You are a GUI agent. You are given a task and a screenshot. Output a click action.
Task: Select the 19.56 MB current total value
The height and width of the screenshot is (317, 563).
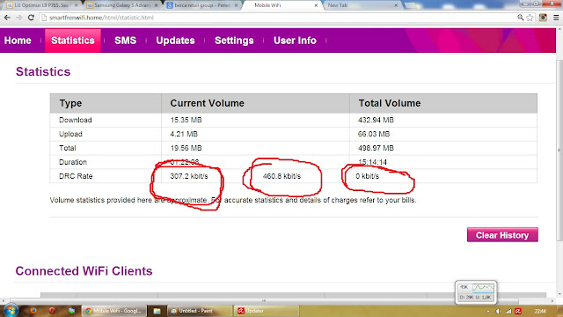click(x=186, y=148)
